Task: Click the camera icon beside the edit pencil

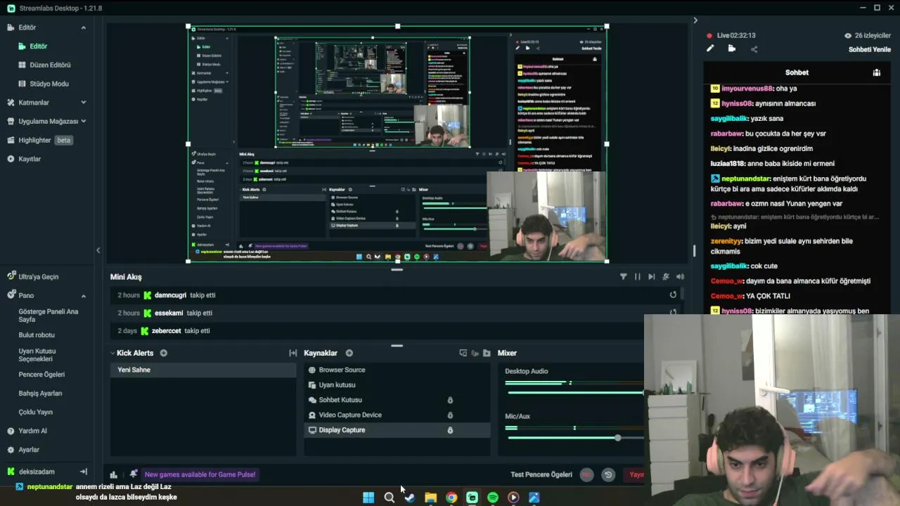Action: [x=732, y=48]
